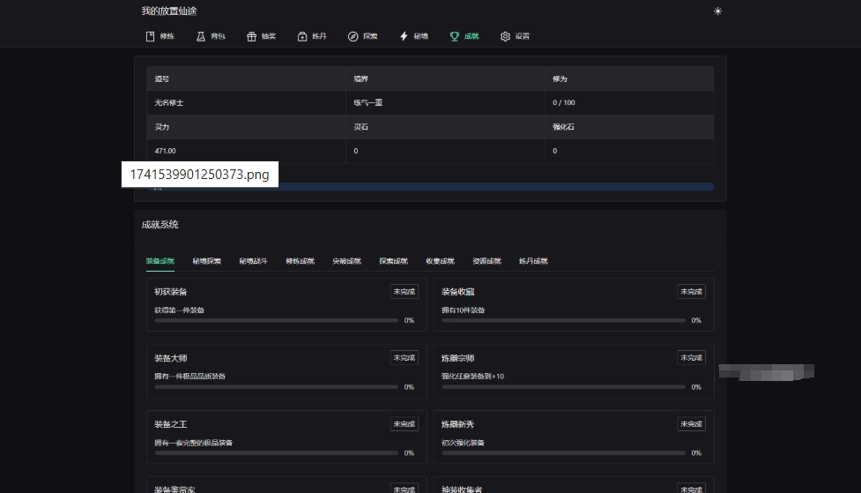Click the 装备大师 achievement title
Screen dimensions: 861x493
click(171, 358)
